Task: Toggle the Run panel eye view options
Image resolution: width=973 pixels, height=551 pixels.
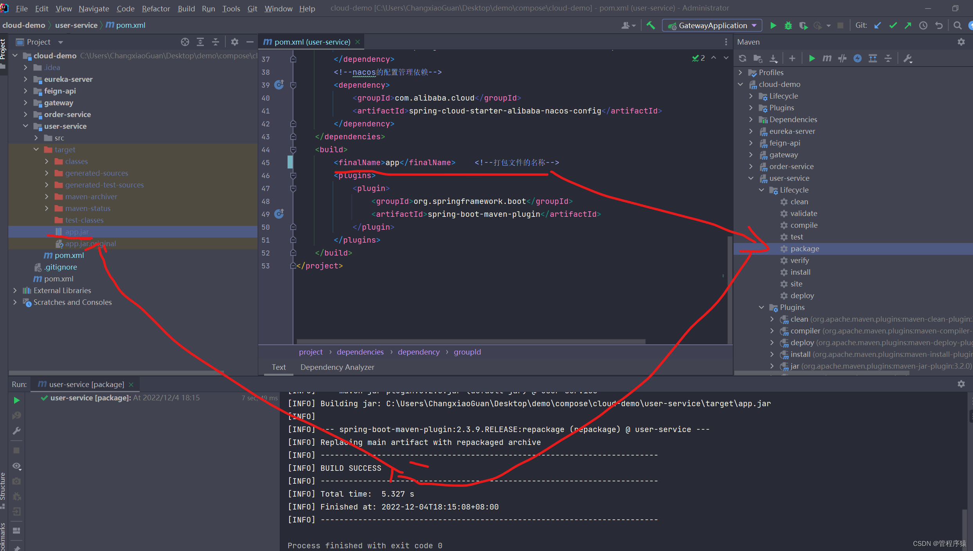Action: point(16,466)
